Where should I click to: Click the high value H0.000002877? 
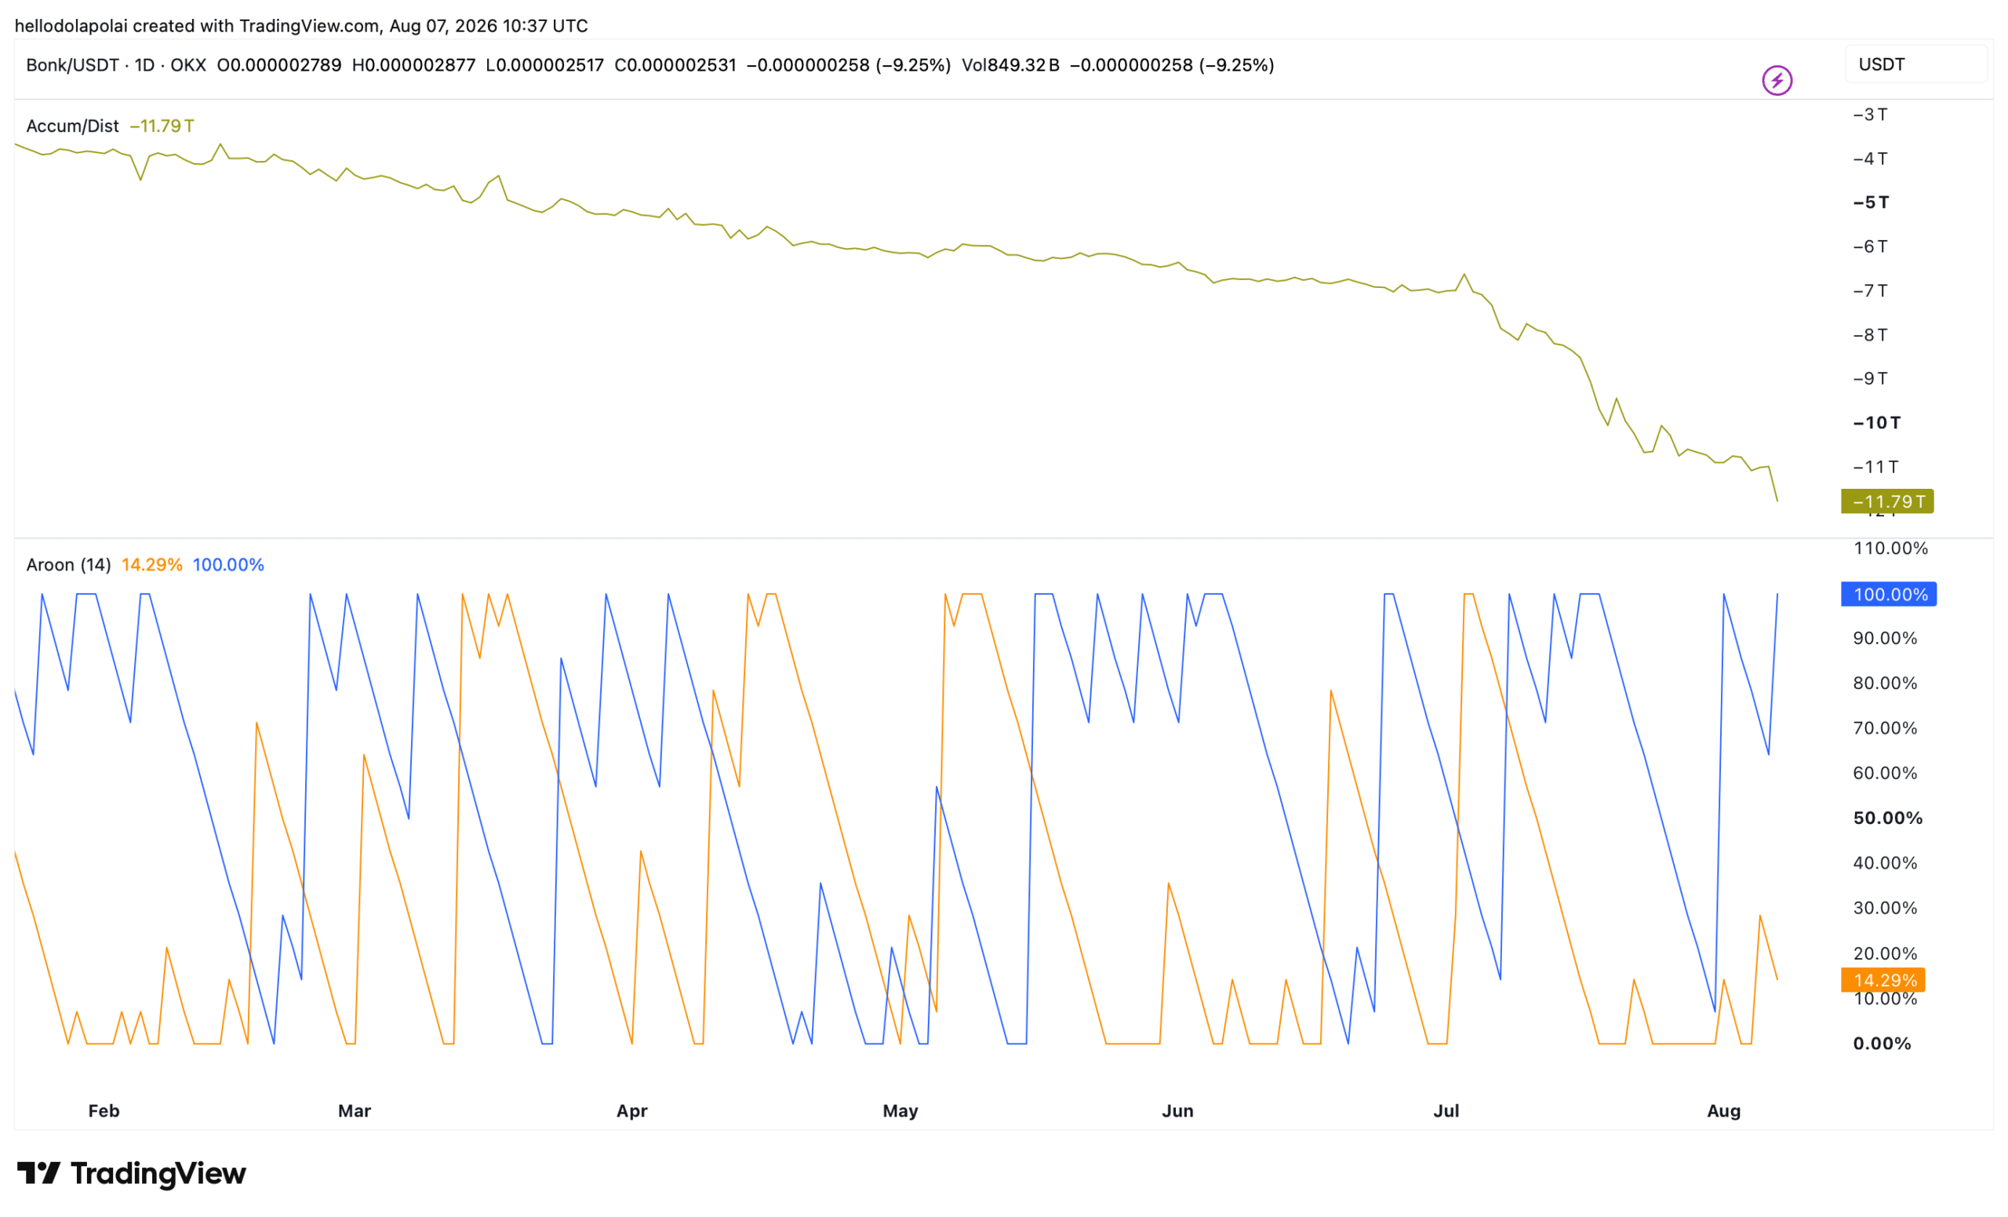tap(413, 65)
